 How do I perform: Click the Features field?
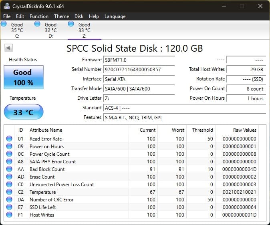[185, 118]
